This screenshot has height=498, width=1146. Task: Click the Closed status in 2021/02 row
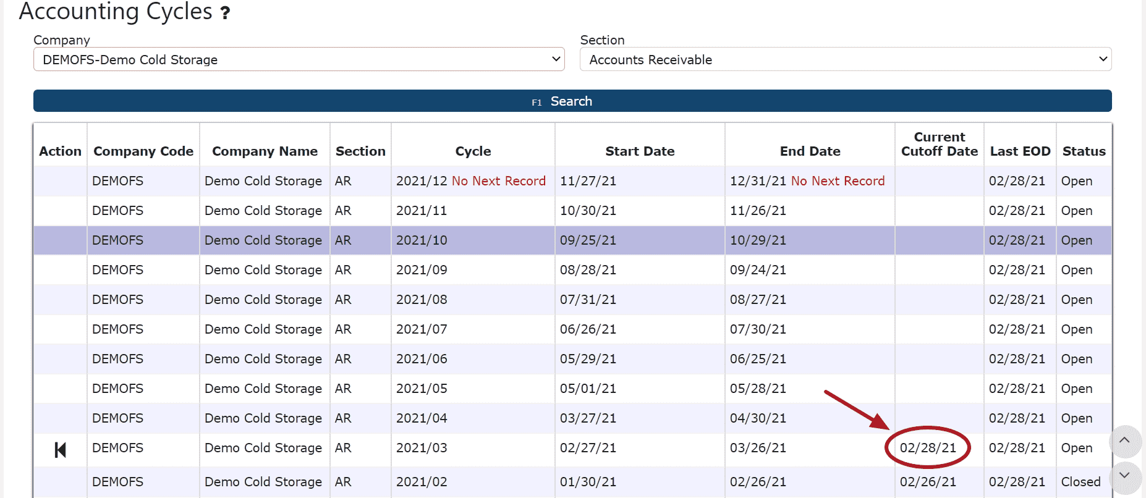pos(1080,482)
